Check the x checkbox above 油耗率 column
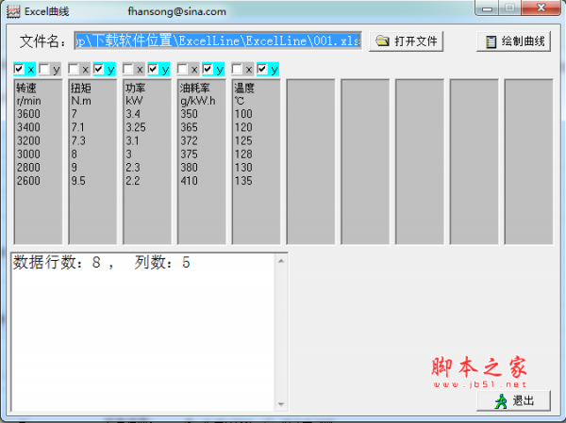The width and height of the screenshot is (566, 423). pyautogui.click(x=182, y=69)
